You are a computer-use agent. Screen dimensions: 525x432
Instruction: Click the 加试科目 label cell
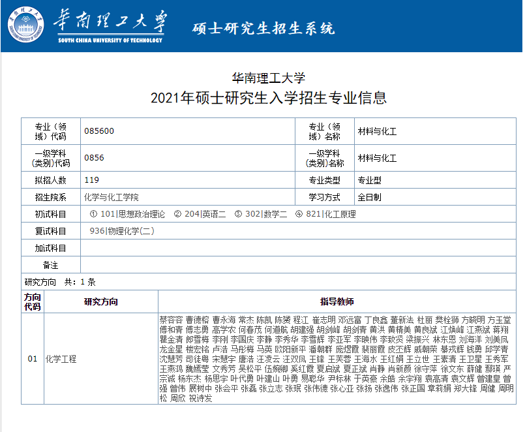[51, 249]
